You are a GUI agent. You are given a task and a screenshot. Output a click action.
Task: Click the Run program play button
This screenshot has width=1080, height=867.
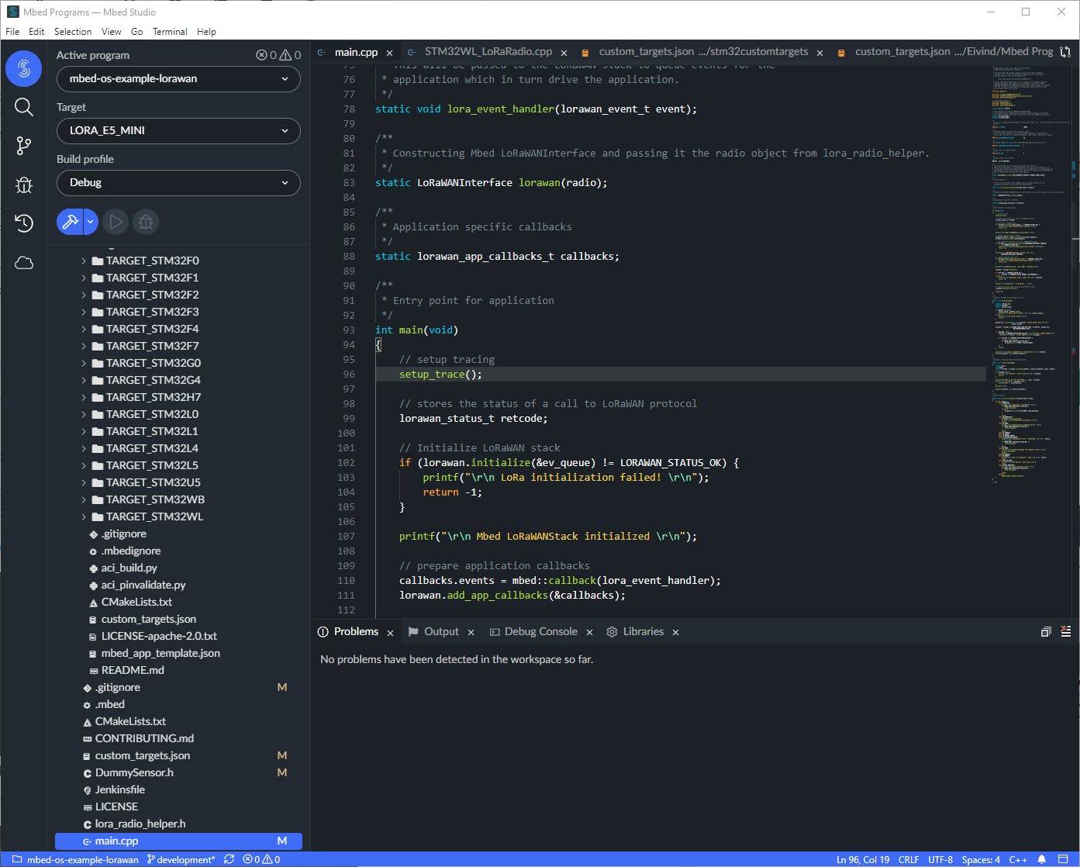click(x=116, y=222)
